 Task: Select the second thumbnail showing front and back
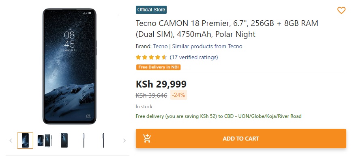point(45,141)
